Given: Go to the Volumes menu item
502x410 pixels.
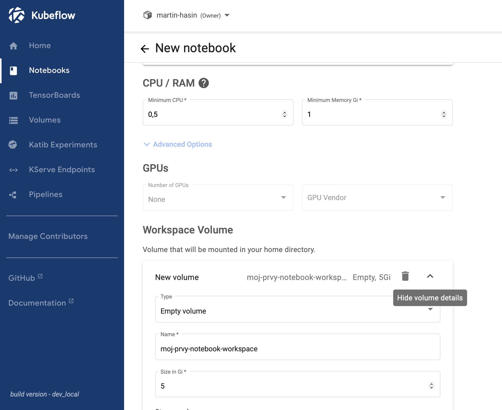Looking at the screenshot, I should pos(45,120).
